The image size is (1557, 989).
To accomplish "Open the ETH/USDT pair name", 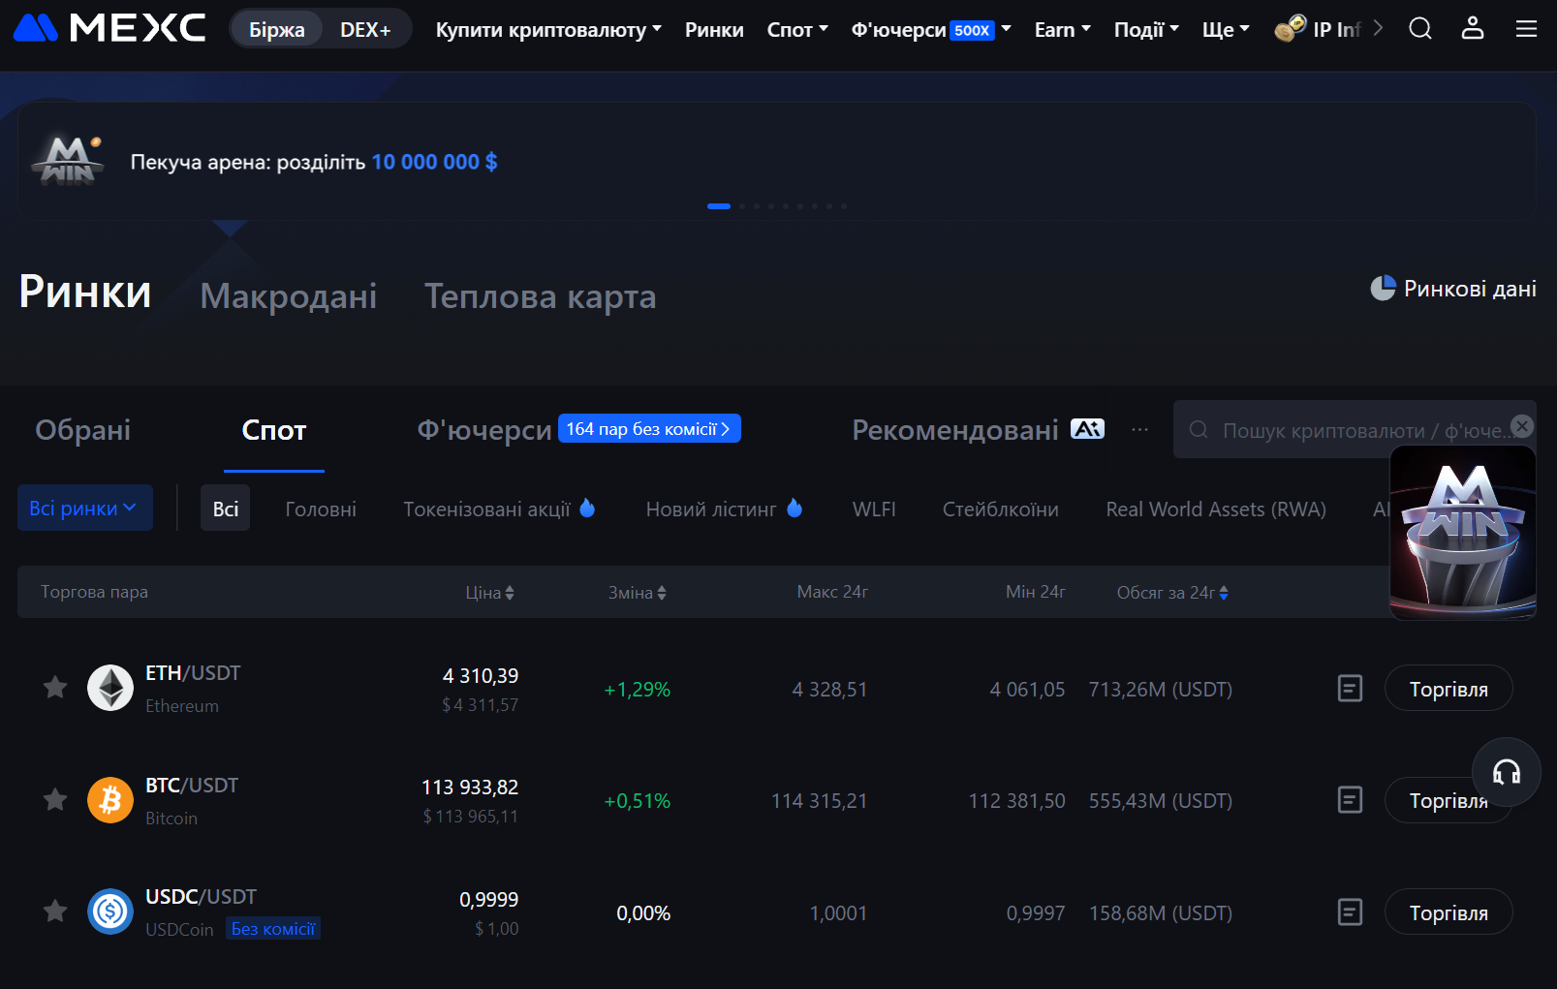I will coord(193,672).
